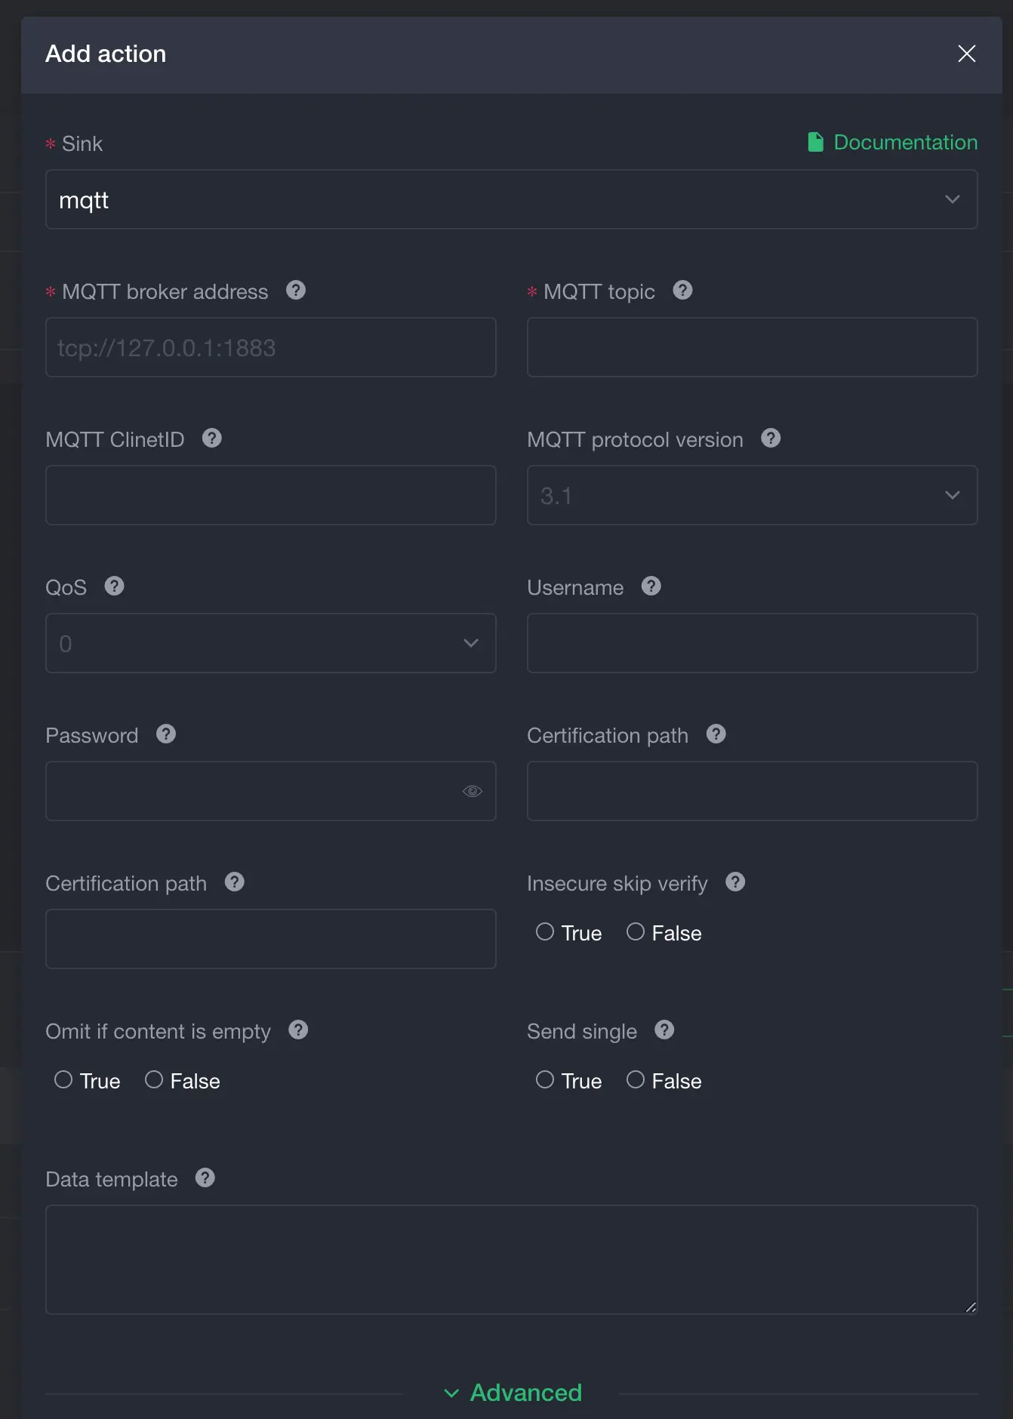The image size is (1013, 1419).
Task: Open the Sink dropdown showing mqtt
Action: point(512,199)
